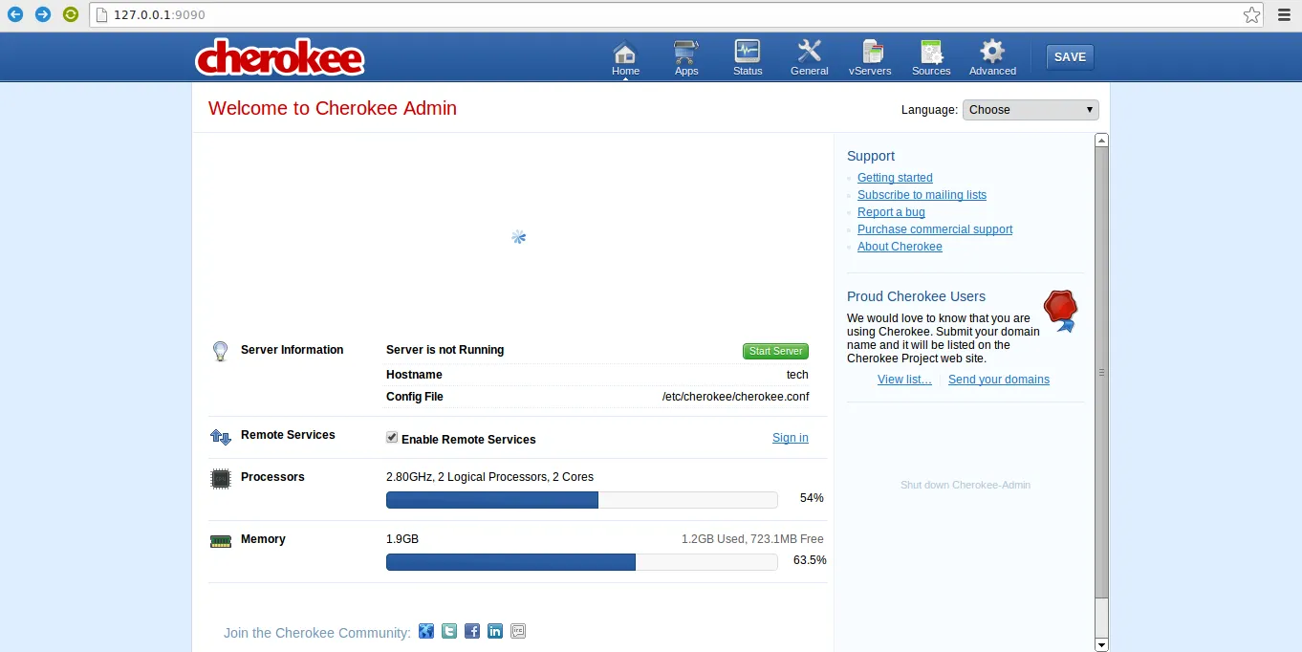Click the page's vertical scrollbar down arrow
1302x652 pixels.
1101,644
